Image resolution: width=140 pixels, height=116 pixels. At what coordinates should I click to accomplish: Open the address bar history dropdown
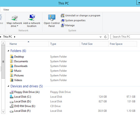100,37
